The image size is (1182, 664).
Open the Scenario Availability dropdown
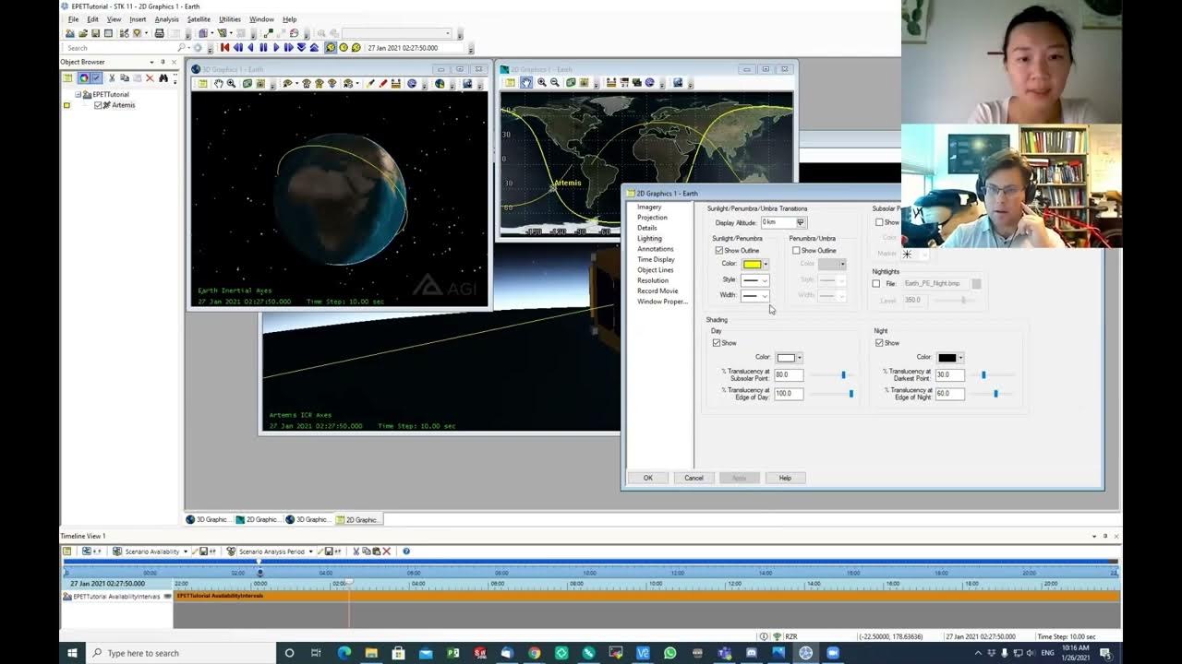pos(185,551)
